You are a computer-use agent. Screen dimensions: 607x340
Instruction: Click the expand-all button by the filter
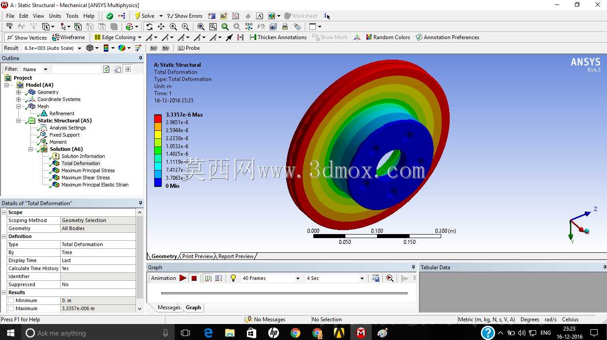pyautogui.click(x=128, y=69)
